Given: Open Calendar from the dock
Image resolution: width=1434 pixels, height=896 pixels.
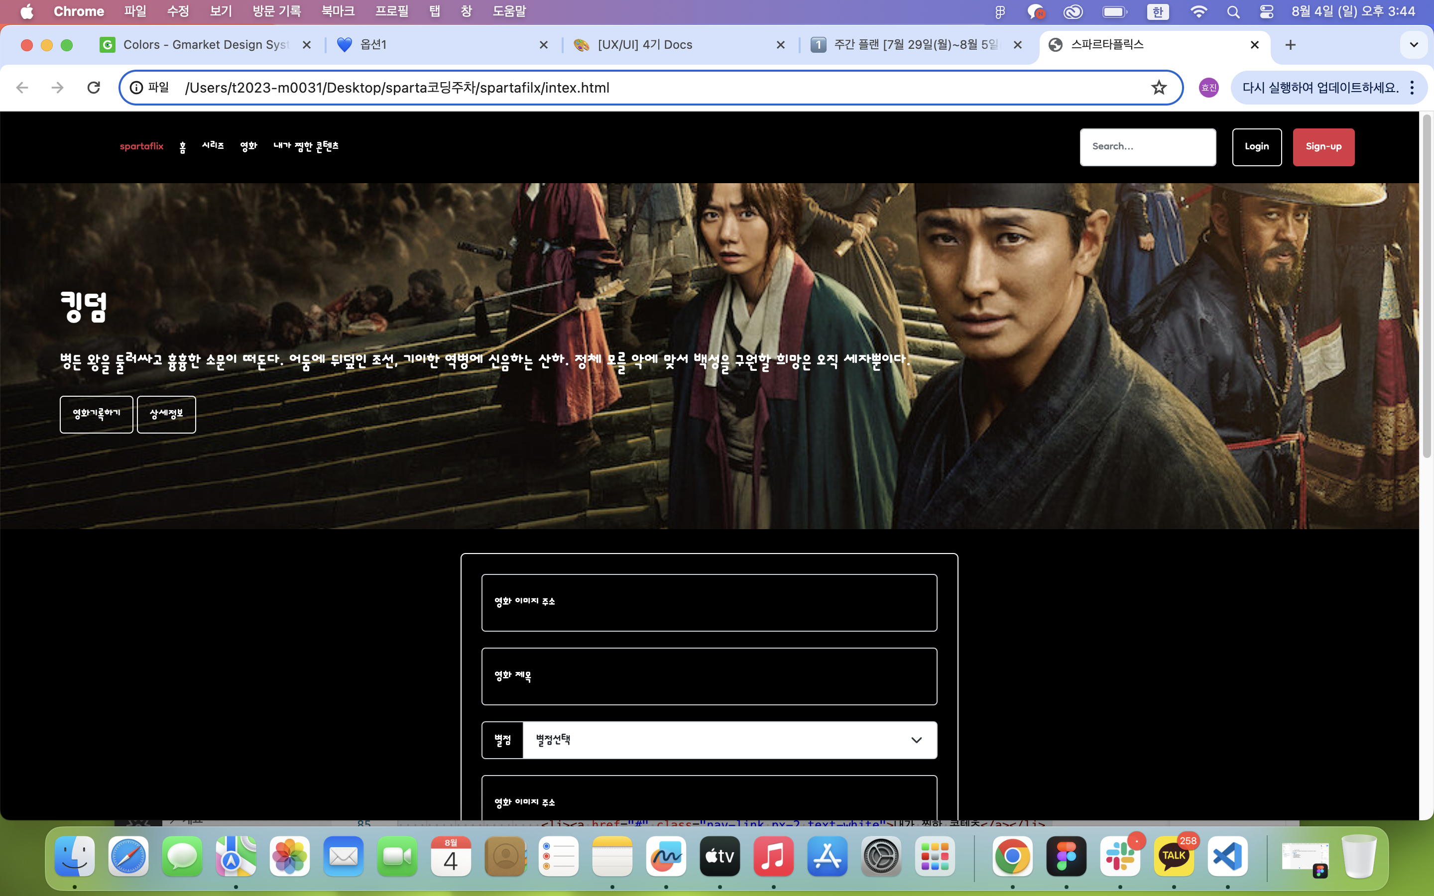Looking at the screenshot, I should (x=451, y=856).
